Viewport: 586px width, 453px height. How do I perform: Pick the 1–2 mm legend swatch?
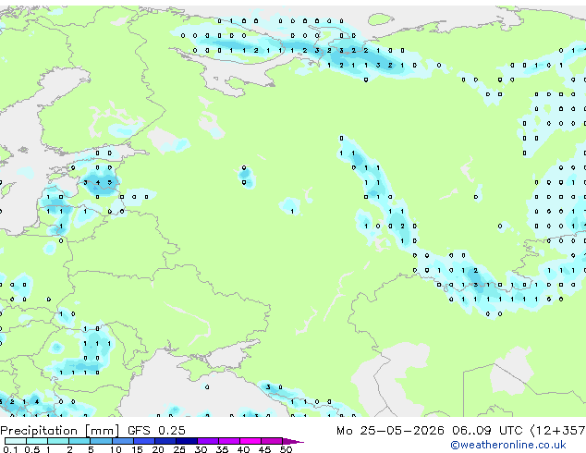pos(58,441)
